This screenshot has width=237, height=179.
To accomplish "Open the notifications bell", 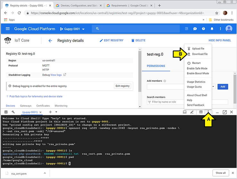I will click(x=212, y=29).
